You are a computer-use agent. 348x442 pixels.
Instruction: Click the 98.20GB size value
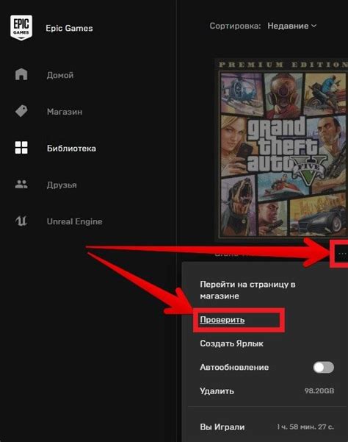(x=319, y=391)
